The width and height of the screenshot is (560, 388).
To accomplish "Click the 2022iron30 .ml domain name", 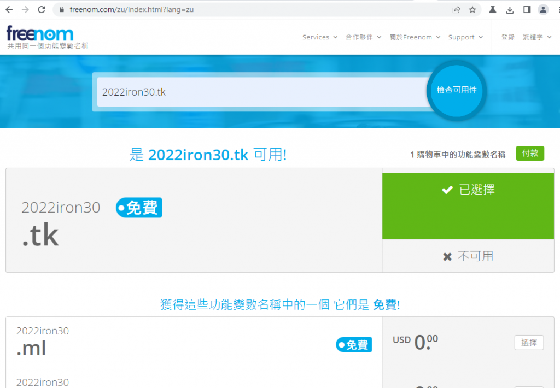I will coord(43,341).
